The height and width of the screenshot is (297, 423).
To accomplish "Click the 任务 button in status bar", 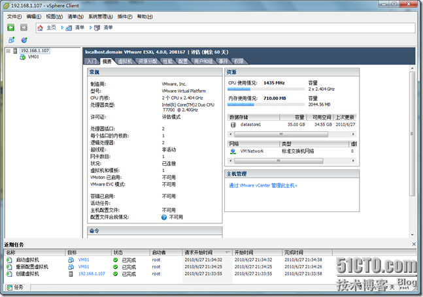I will pos(15,287).
